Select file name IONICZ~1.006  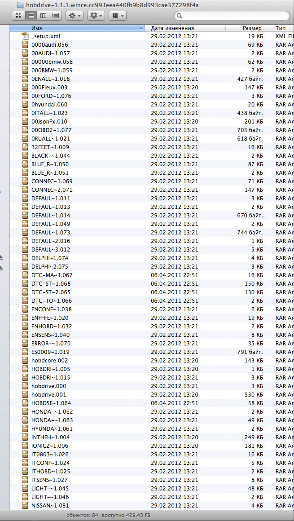(50, 446)
